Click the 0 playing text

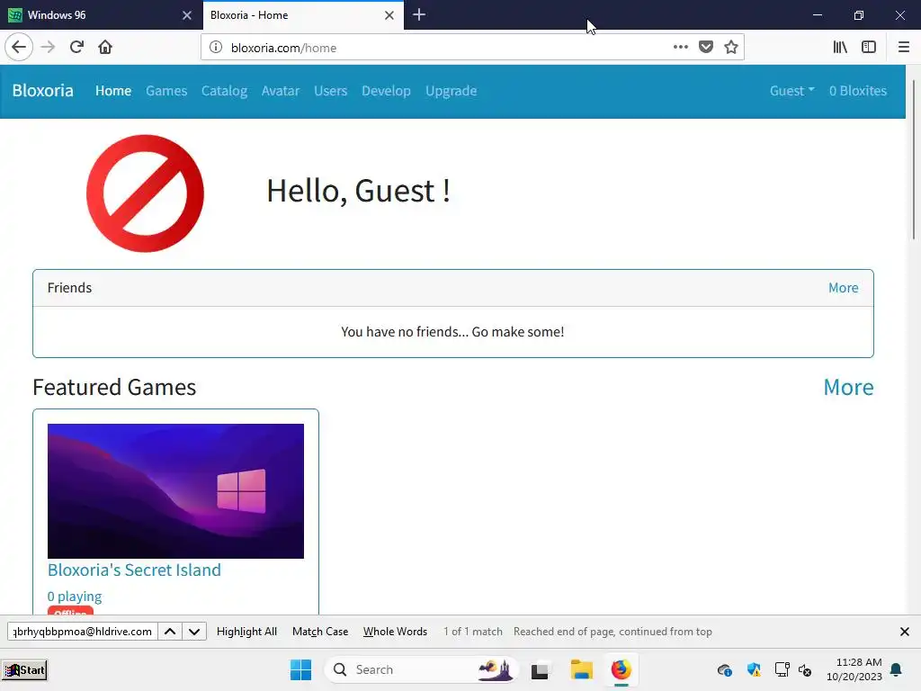[x=75, y=596]
